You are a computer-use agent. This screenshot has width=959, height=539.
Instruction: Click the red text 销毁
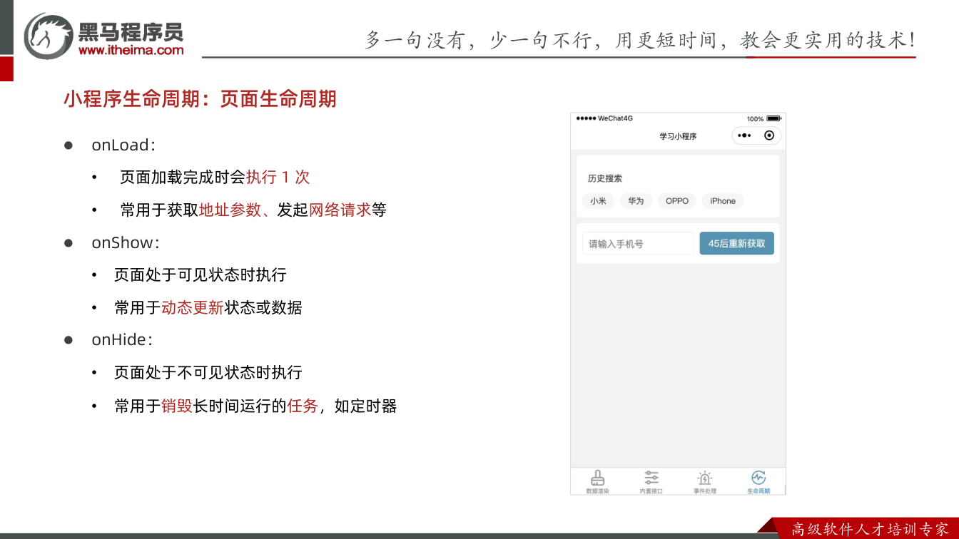177,406
